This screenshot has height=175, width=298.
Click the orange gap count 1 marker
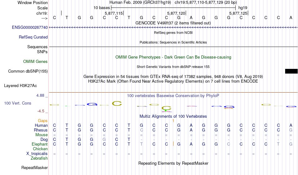click(173, 121)
